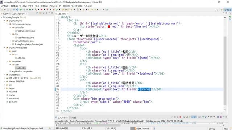Click the editor vertical scrollbar
The image size is (232, 130).
(x=225, y=71)
